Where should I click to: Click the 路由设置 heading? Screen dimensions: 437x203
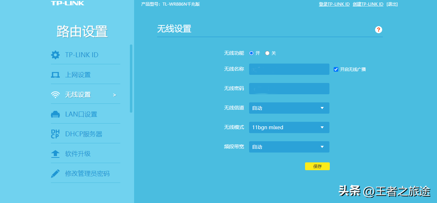pos(82,31)
